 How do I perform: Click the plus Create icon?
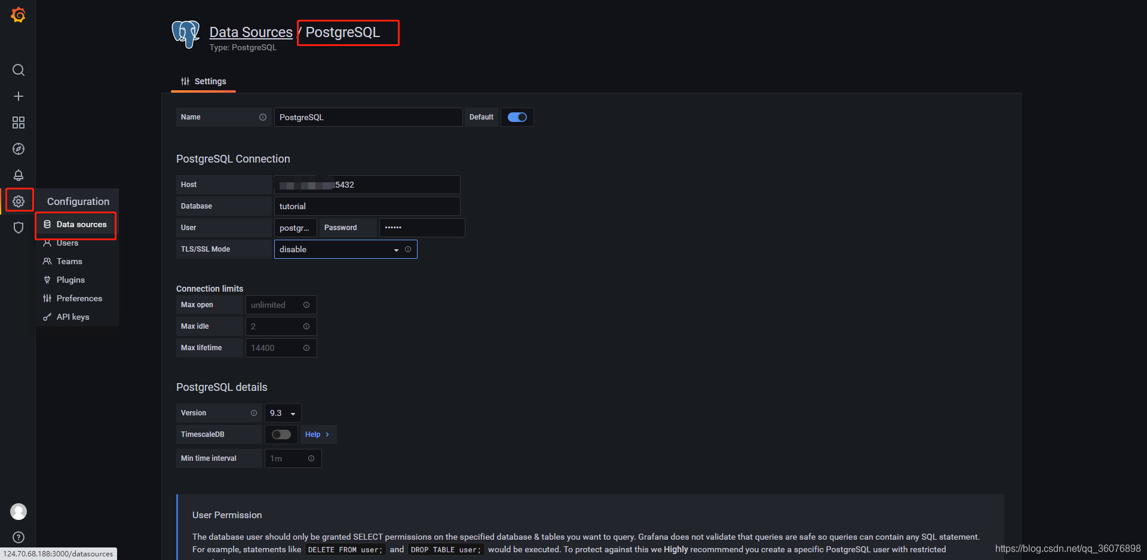[x=19, y=96]
